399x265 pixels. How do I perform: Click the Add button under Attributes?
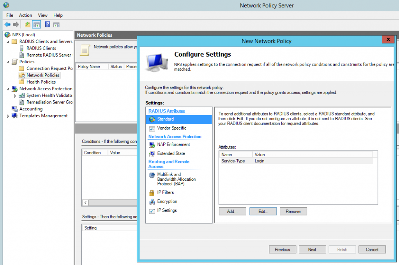coord(232,211)
